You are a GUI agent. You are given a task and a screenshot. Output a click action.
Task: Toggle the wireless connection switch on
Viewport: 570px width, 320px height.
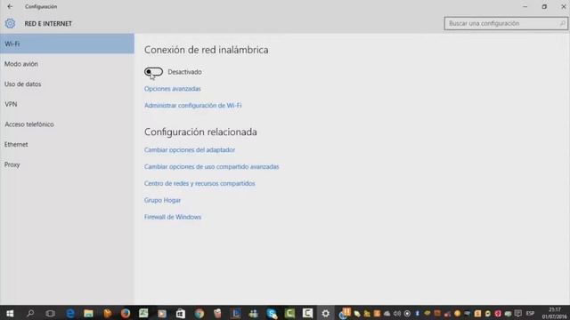153,72
